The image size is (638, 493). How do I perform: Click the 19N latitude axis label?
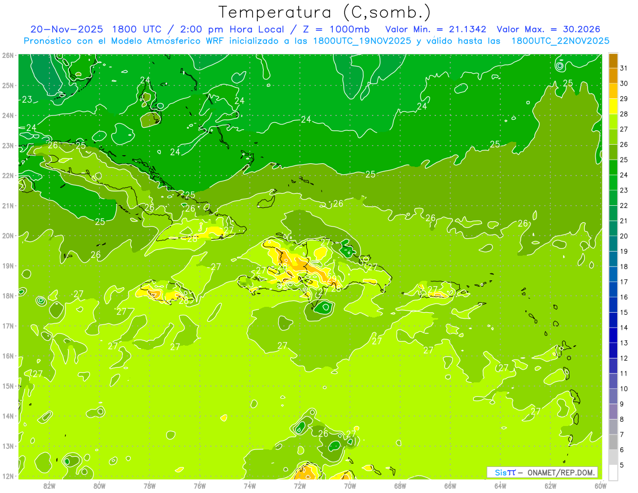click(x=8, y=265)
